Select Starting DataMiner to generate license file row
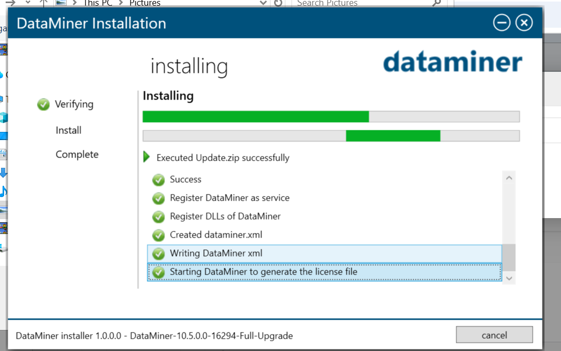The image size is (561, 351). click(324, 272)
